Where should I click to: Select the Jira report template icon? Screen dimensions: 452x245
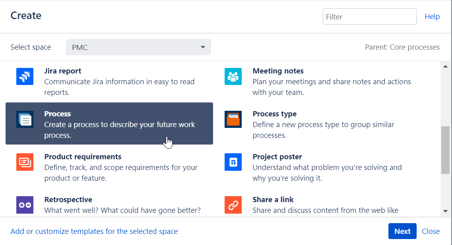point(25,76)
